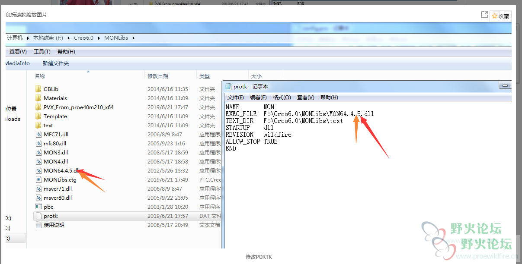Select the PVX_From_proe40m210_x64 folder icon

38,107
